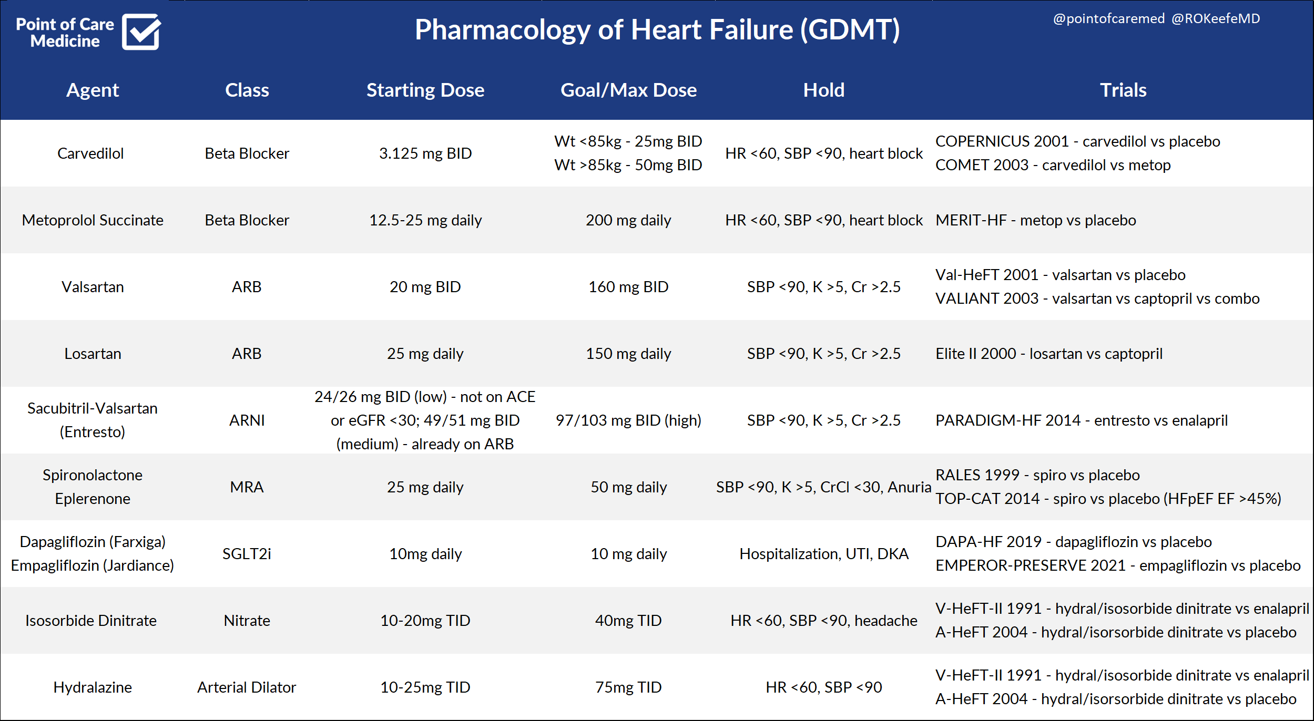Select the Agent column header
This screenshot has width=1314, height=721.
coord(93,90)
